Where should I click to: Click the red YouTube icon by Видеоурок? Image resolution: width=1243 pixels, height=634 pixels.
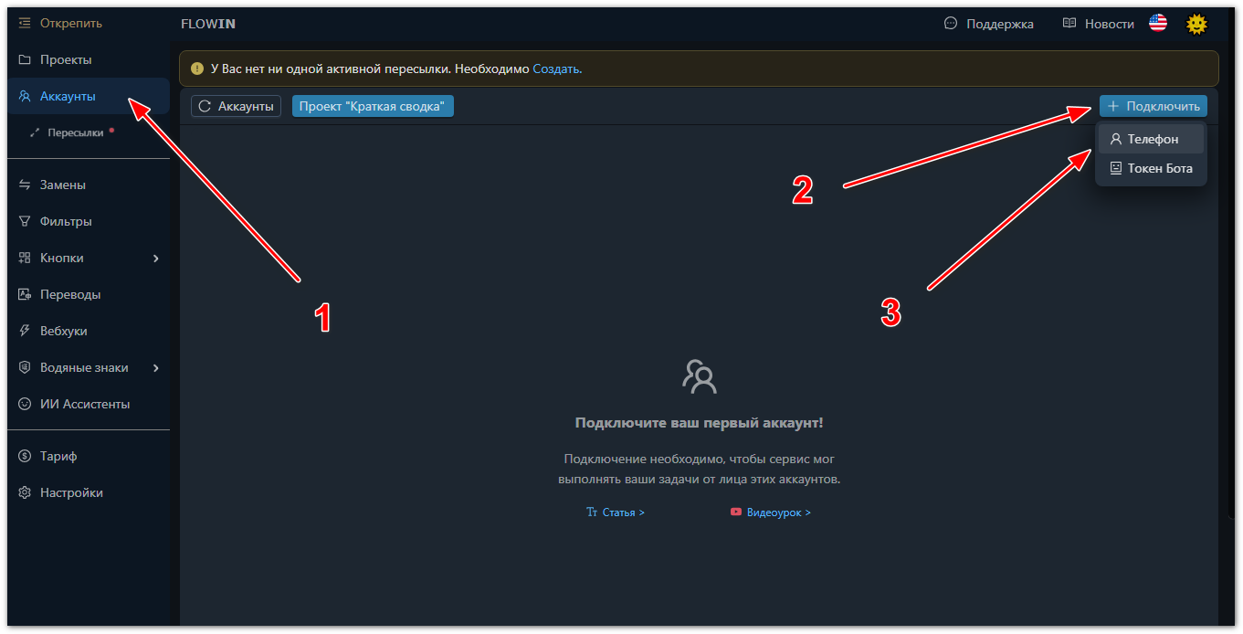point(736,512)
